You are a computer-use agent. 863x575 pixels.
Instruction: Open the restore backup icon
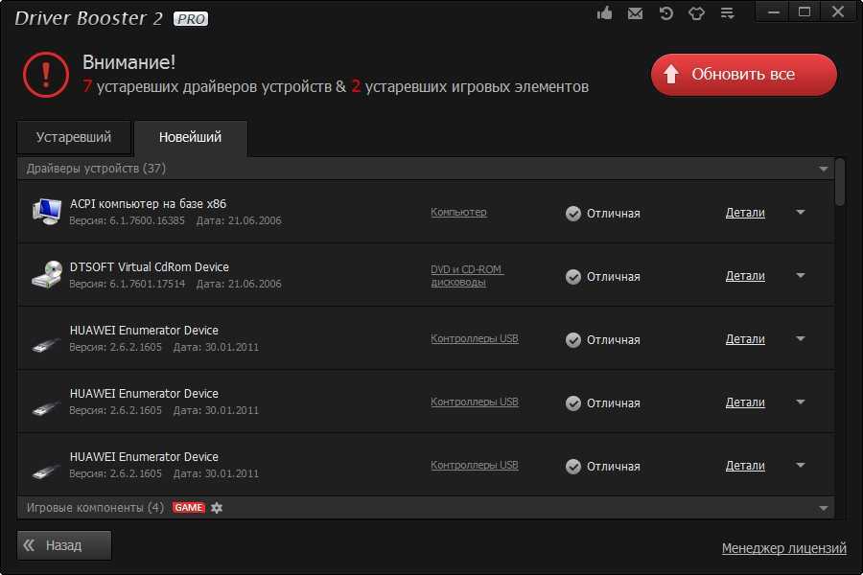tap(665, 13)
